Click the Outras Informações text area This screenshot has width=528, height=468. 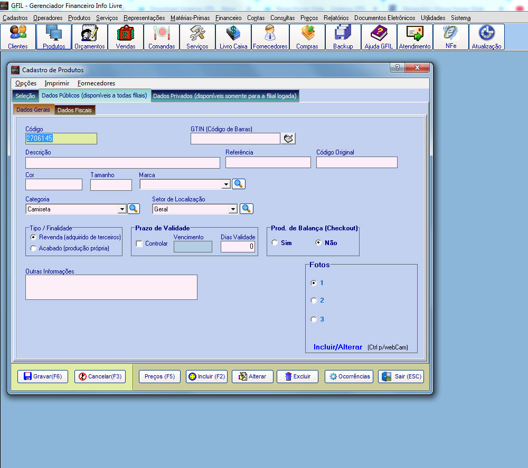coord(111,287)
